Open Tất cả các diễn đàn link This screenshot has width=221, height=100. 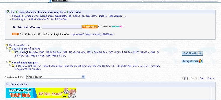click(x=19, y=45)
